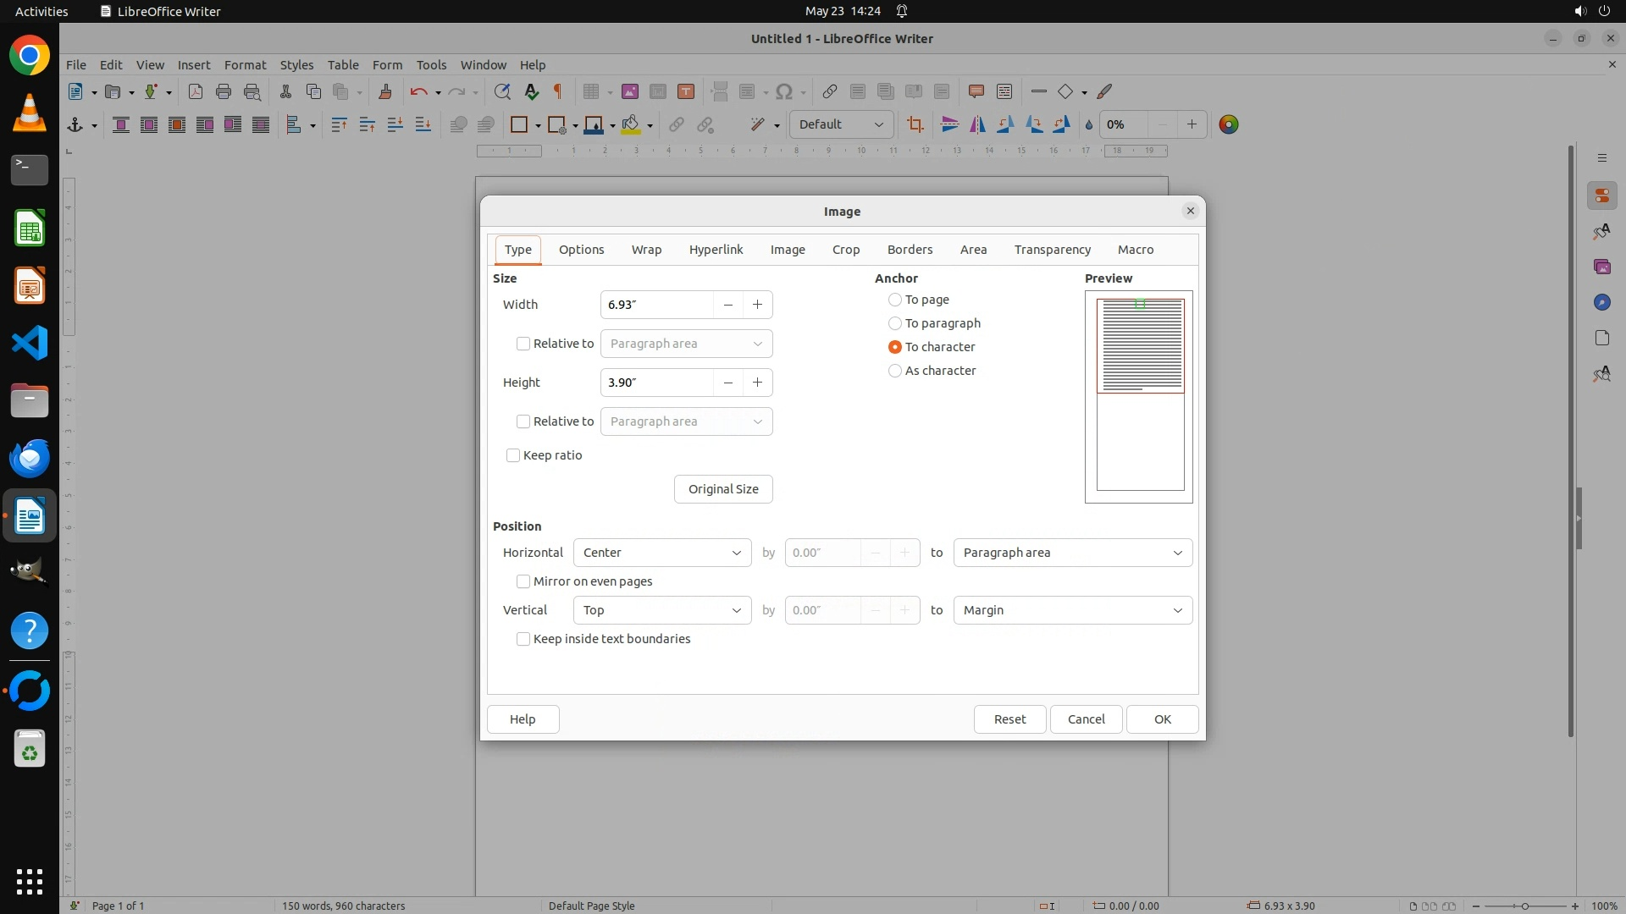Viewport: 1626px width, 914px height.
Task: Tick Keep inside text boundaries
Action: (523, 639)
